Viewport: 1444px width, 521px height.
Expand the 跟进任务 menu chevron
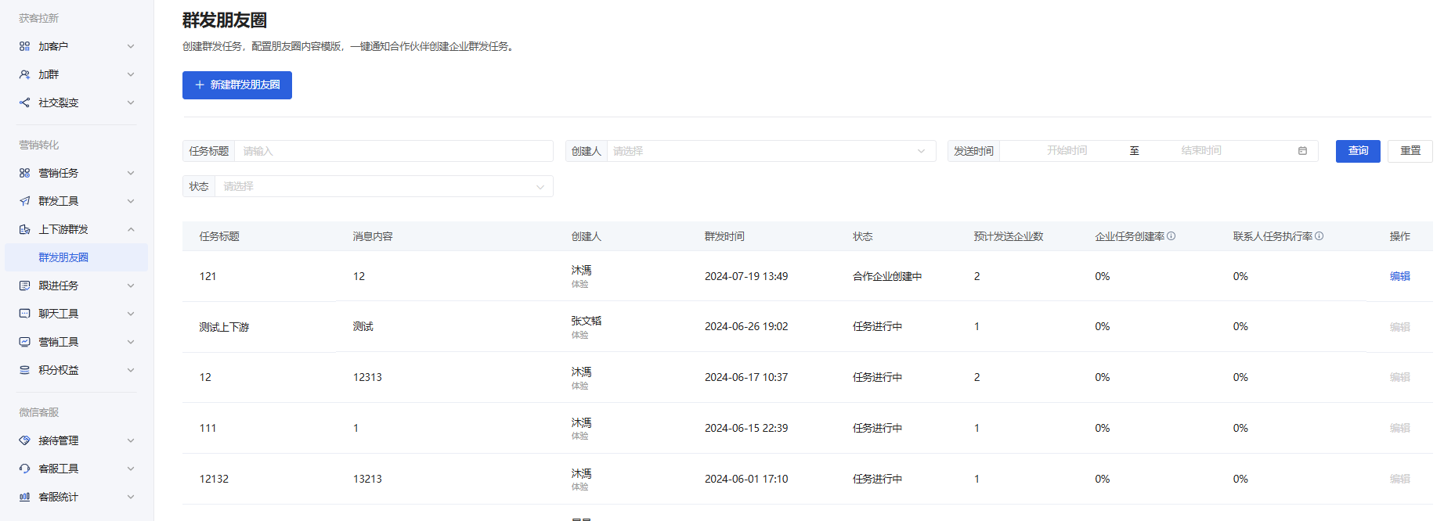coord(131,286)
